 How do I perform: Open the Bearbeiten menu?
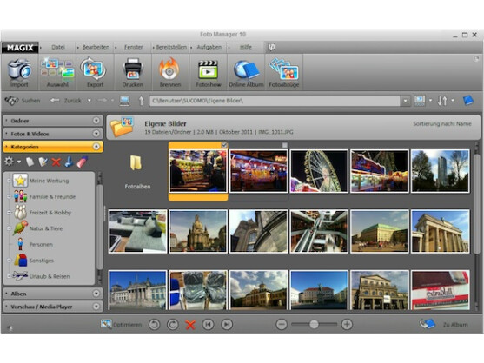(x=96, y=47)
